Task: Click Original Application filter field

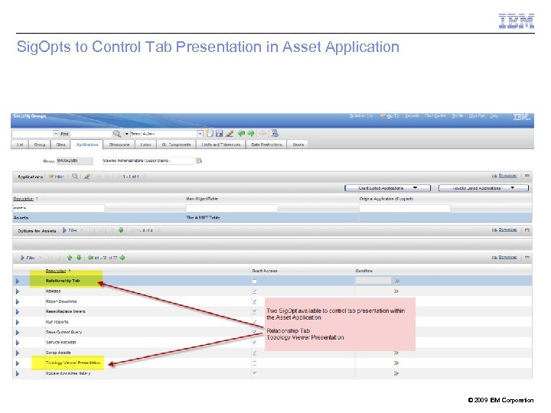Action: 405,208
